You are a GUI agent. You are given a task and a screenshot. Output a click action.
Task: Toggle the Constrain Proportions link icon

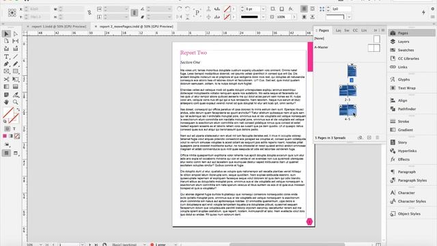(89, 13)
